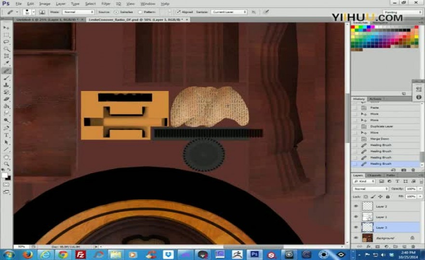This screenshot has width=425, height=260.
Task: Click the foreground color swatch
Action: pos(5,175)
